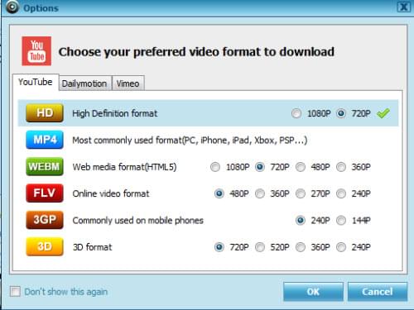This screenshot has width=414, height=310.
Task: Enable the Don't show this again checkbox
Action: click(15, 291)
